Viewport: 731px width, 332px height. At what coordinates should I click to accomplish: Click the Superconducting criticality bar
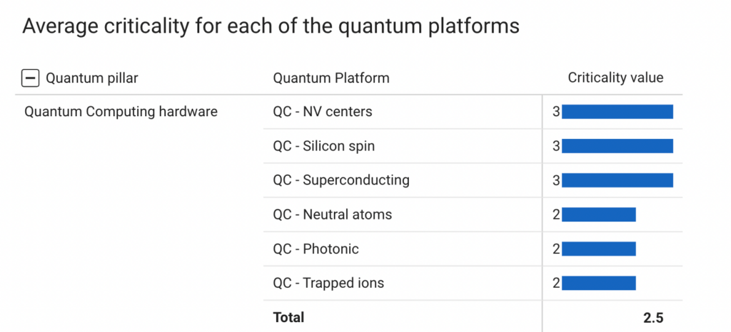point(617,180)
